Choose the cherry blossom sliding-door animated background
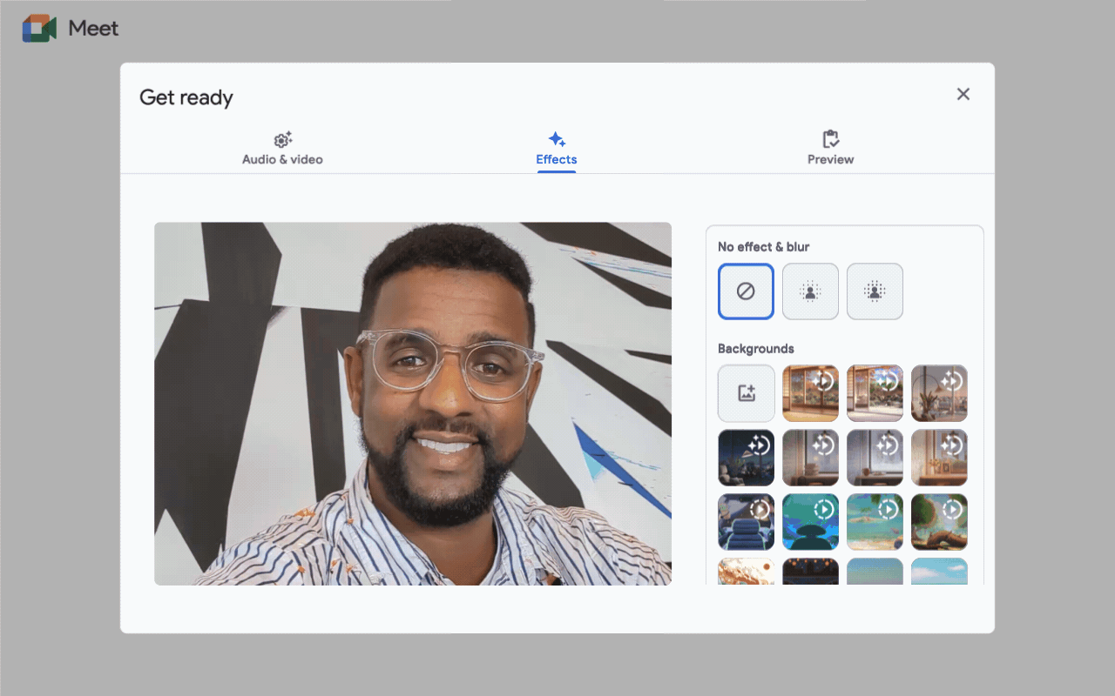1115x696 pixels. tap(875, 393)
